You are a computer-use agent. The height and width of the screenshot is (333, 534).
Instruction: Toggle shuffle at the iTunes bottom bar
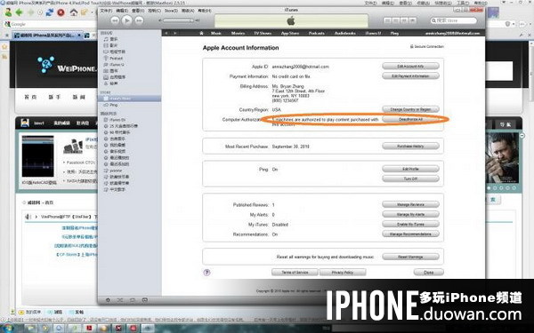coord(120,300)
